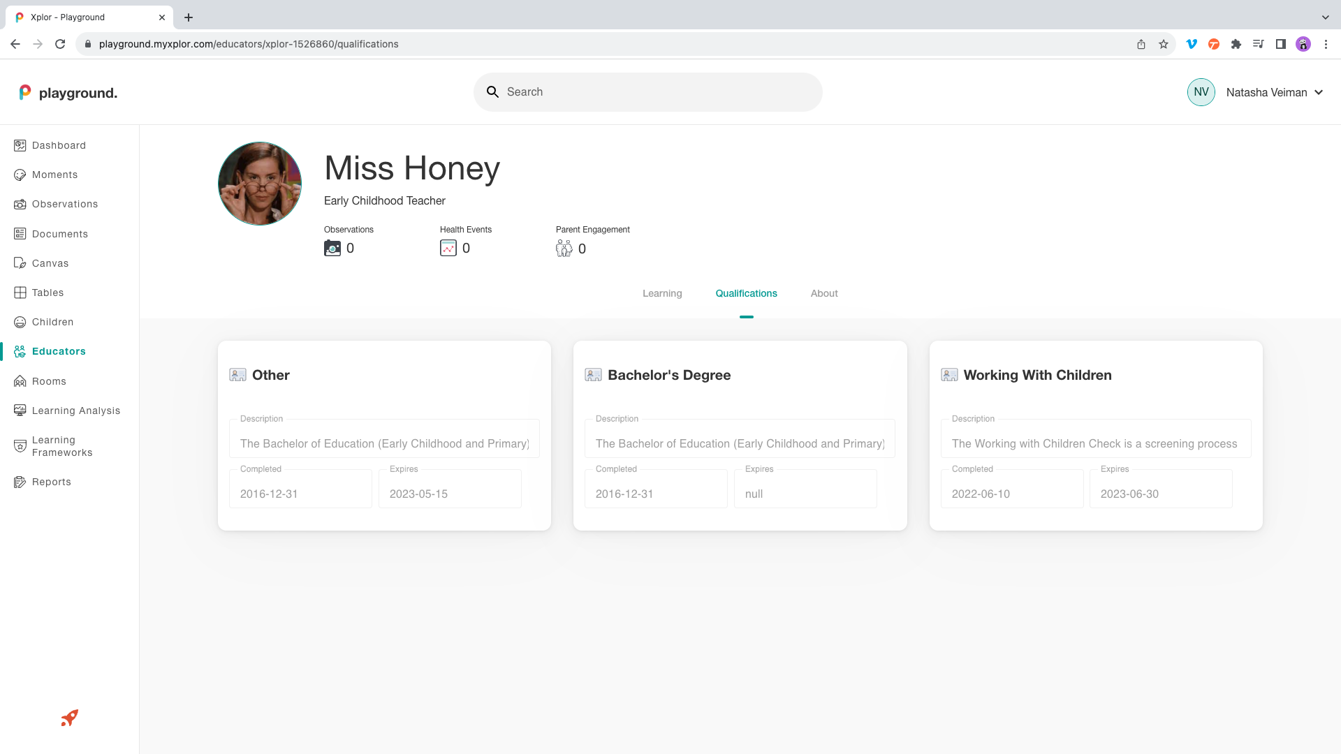Open the Dashboard sidebar item
Viewport: 1341px width, 754px height.
click(59, 145)
